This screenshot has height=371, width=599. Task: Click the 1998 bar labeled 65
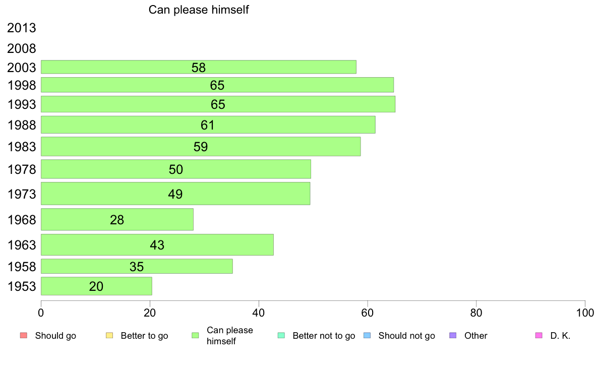[217, 85]
